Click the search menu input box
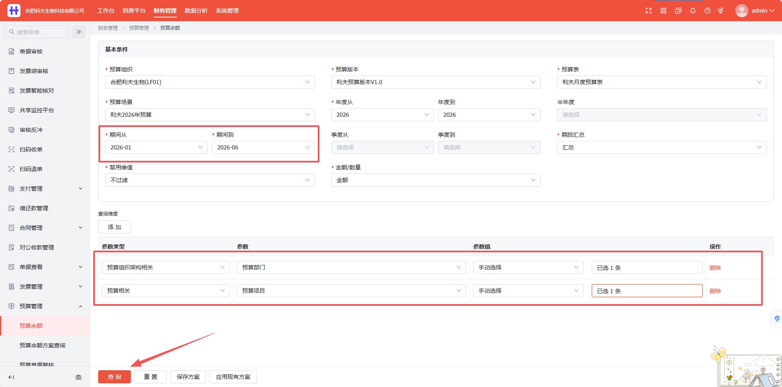 coord(37,32)
